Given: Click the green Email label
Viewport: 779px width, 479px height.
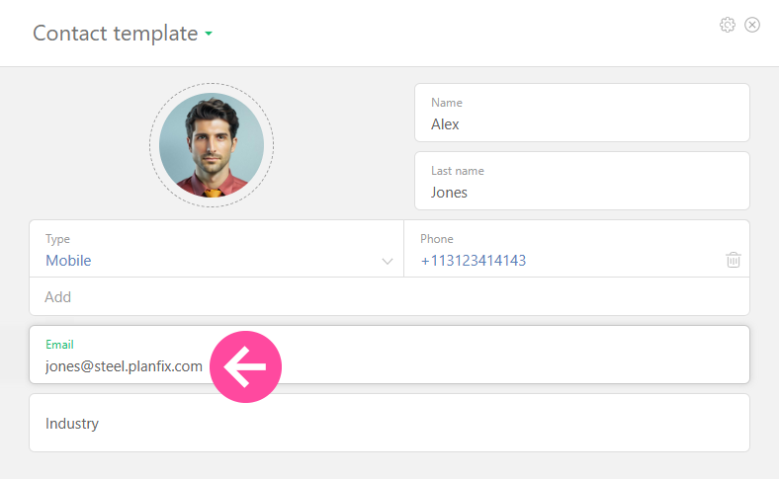Looking at the screenshot, I should 59,345.
